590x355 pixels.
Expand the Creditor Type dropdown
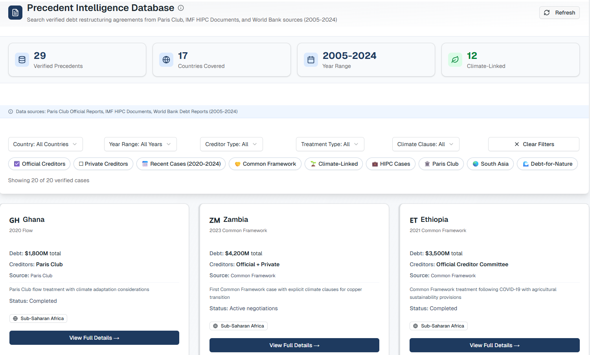coord(231,144)
